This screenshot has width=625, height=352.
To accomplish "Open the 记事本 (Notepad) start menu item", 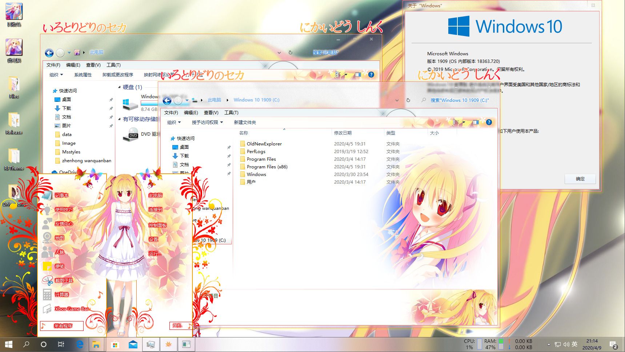I will pos(61,195).
